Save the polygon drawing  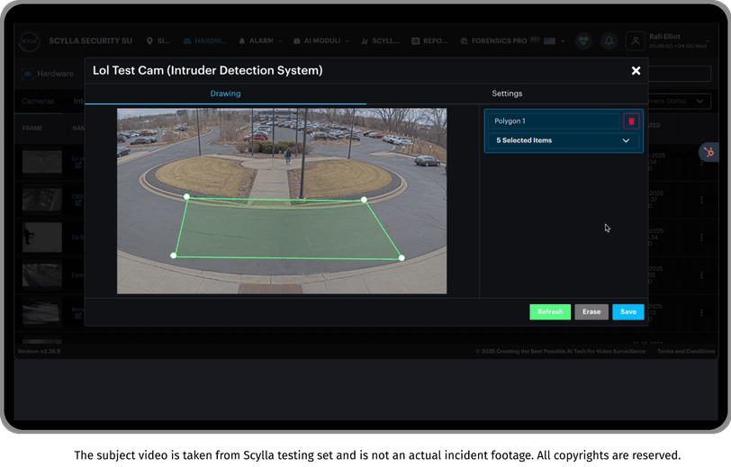click(x=628, y=312)
